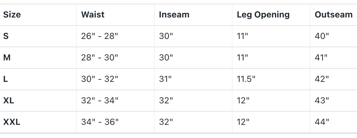Select the 31" inseam cell for size L
357x138 pixels.
165,79
